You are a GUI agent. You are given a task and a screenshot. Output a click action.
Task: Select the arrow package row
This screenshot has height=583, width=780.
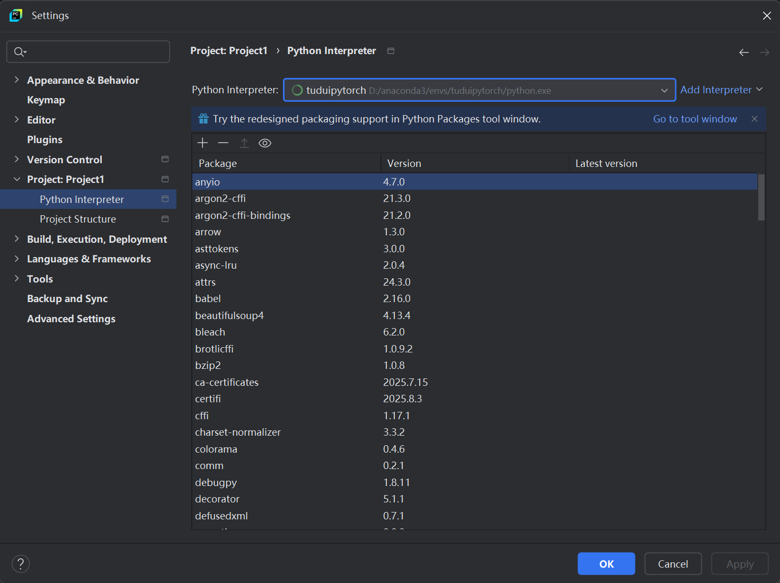(x=475, y=232)
